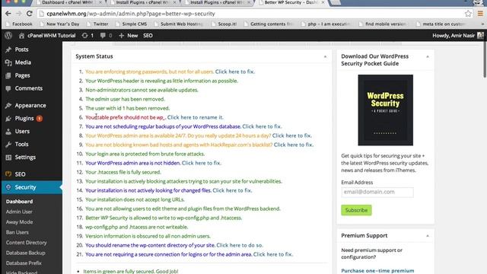487x274 pixels.
Task: Open Security Dashboard submenu item
Action: [x=19, y=201]
